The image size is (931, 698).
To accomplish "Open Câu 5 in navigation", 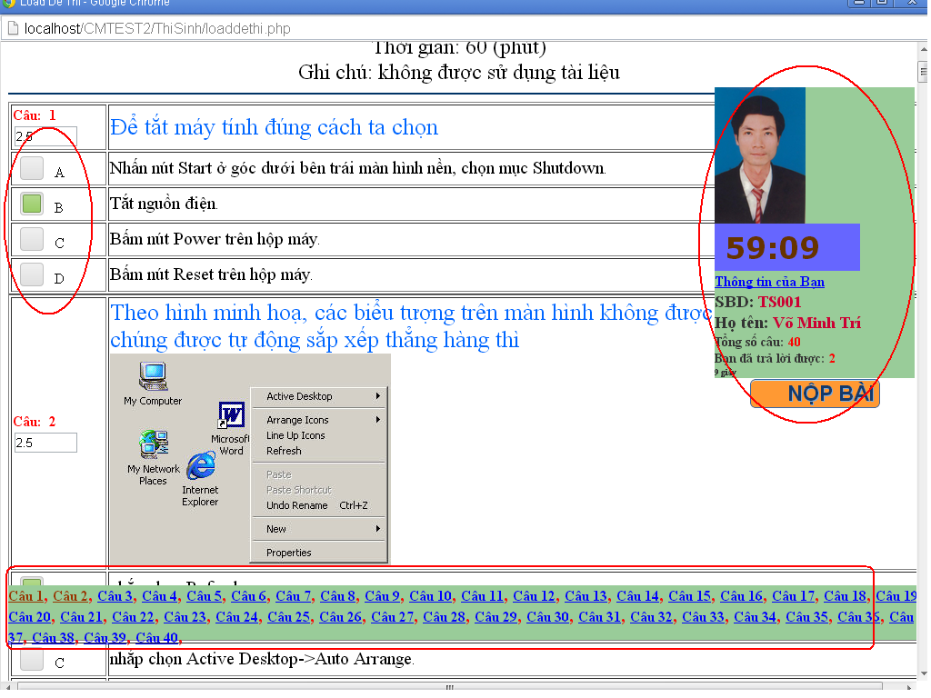I will click(205, 596).
